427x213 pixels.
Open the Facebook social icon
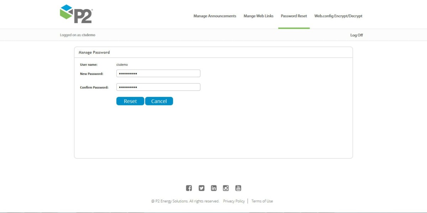pos(189,188)
